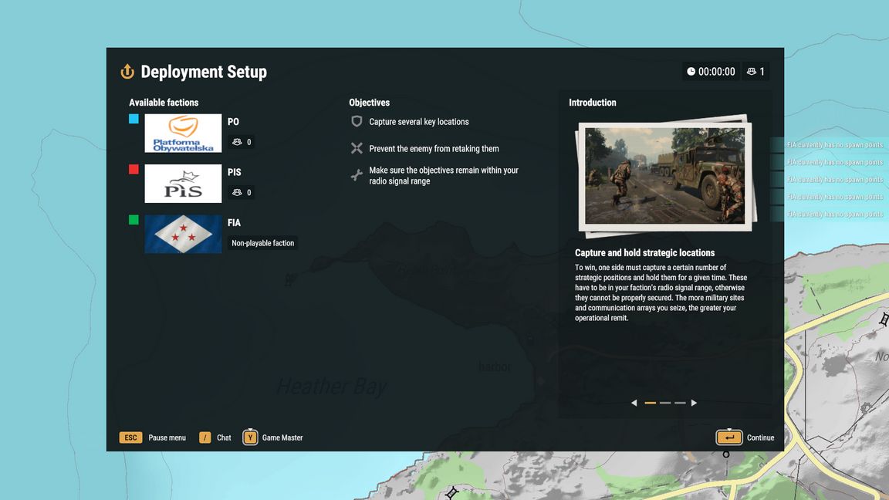Open Game Master mode
Screen dimensions: 889x500
[250, 437]
